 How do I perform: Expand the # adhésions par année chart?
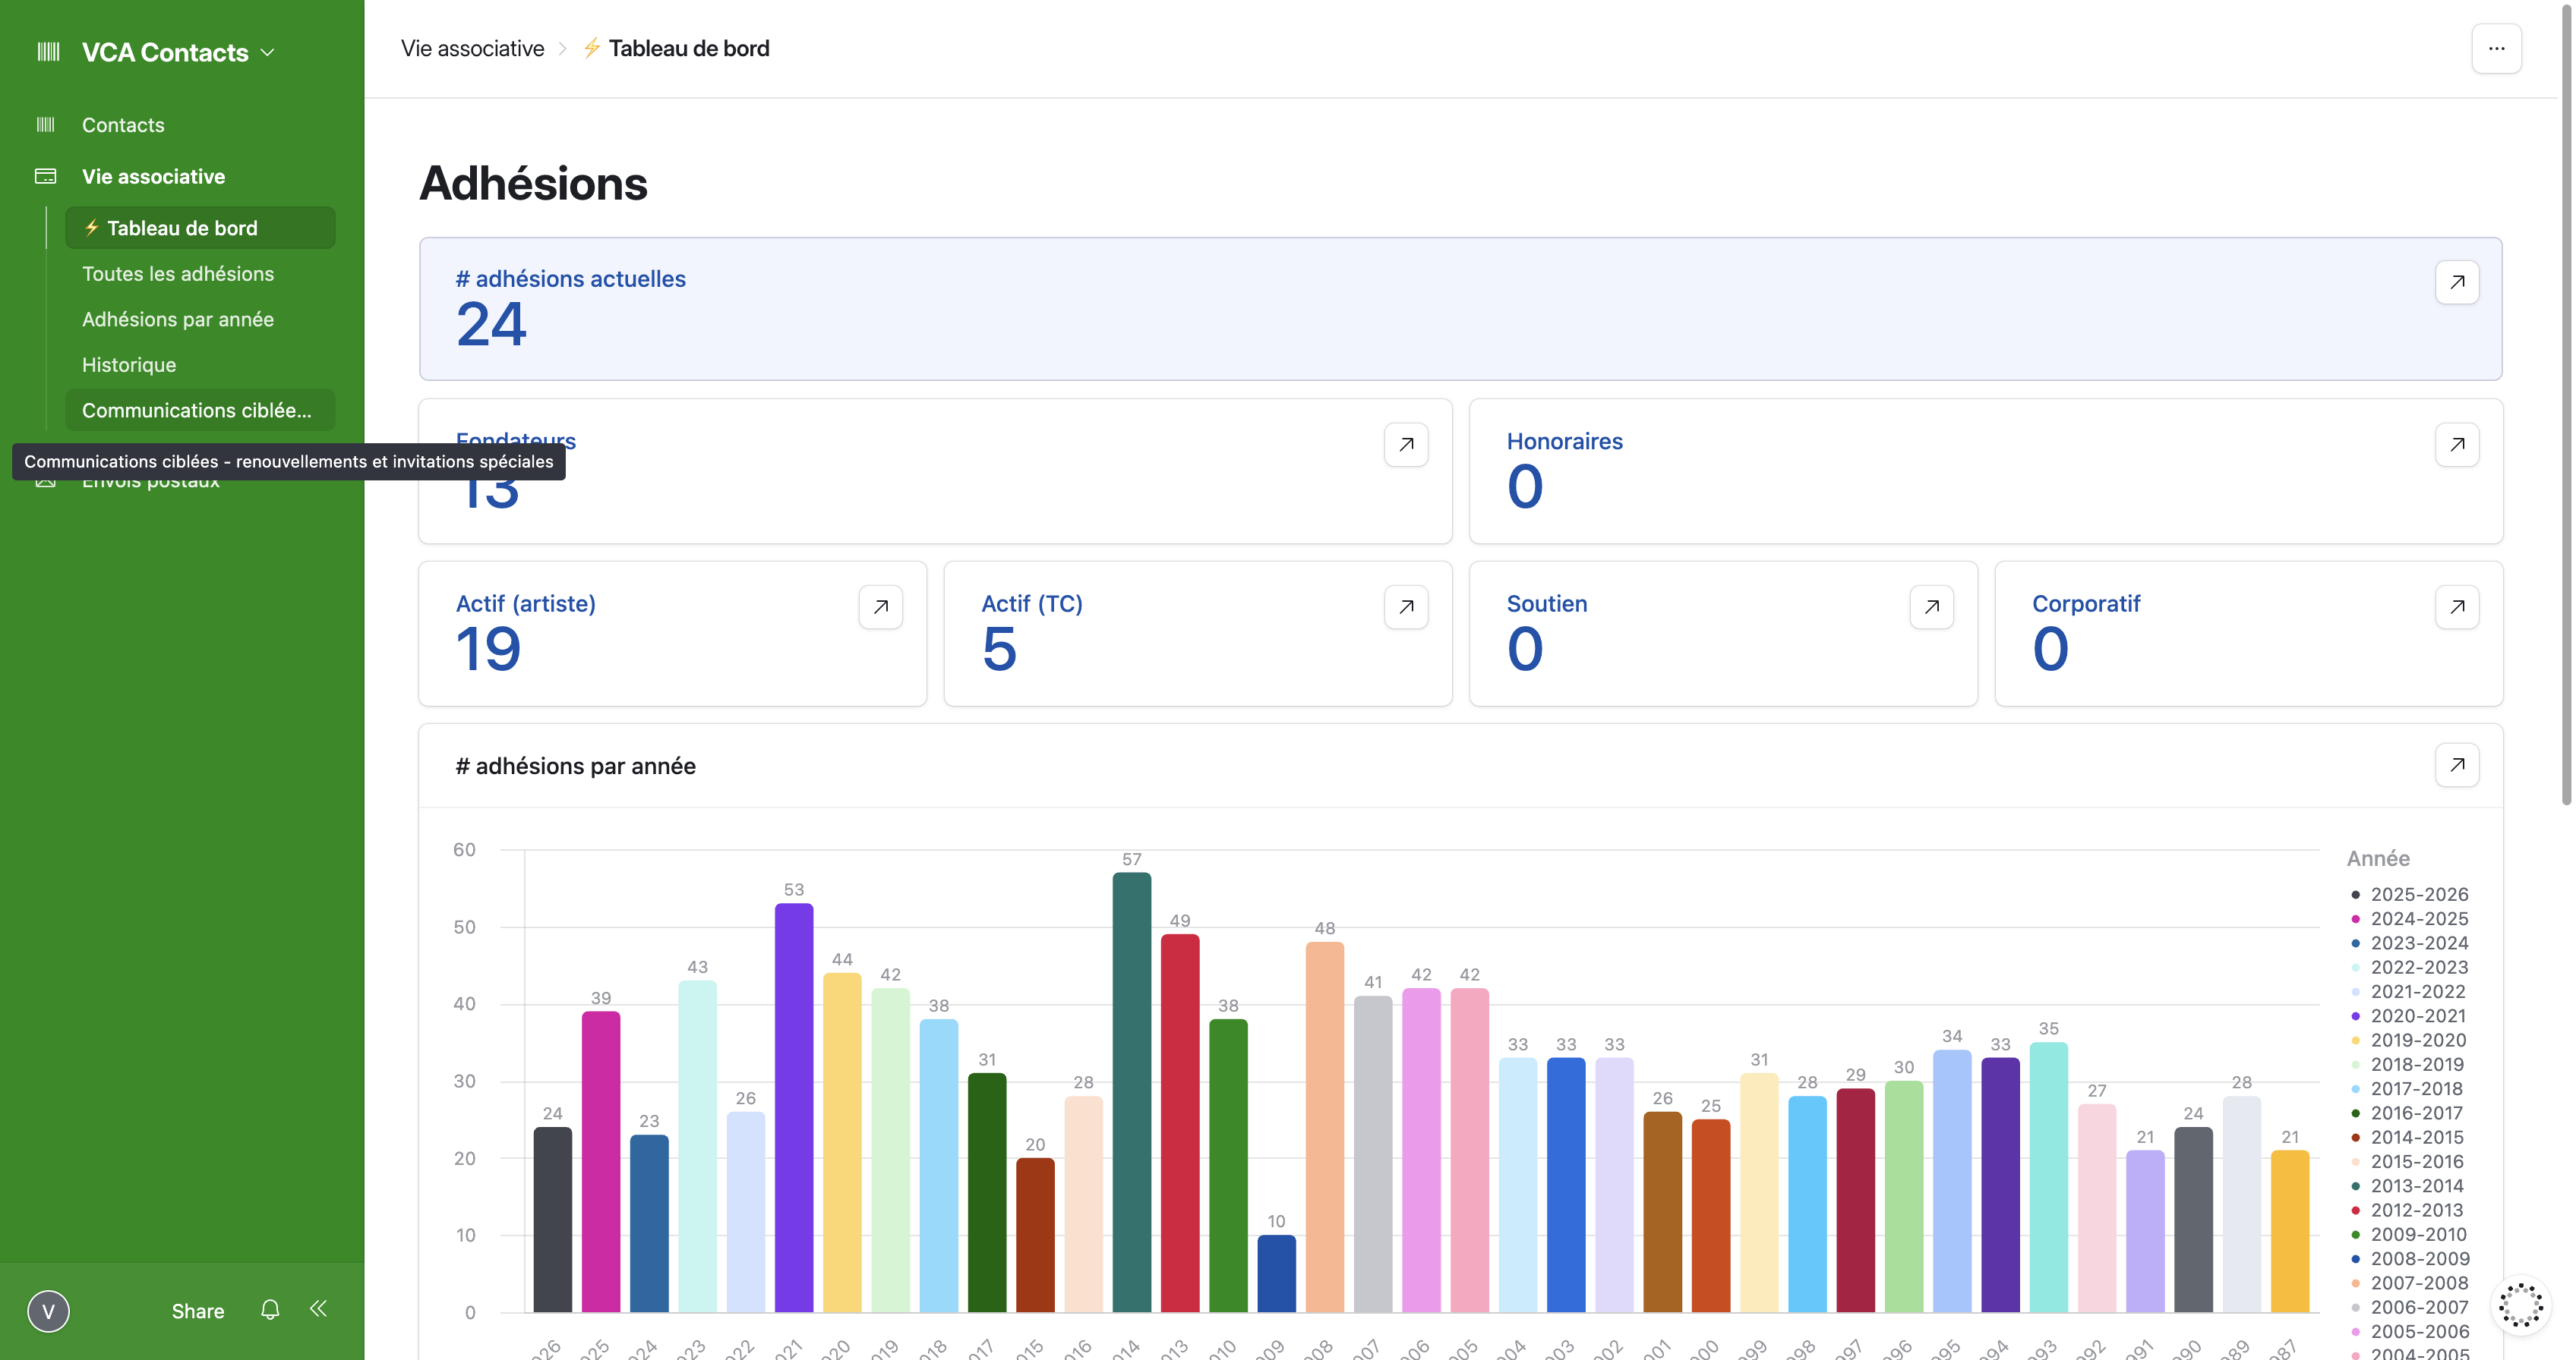click(x=2456, y=764)
